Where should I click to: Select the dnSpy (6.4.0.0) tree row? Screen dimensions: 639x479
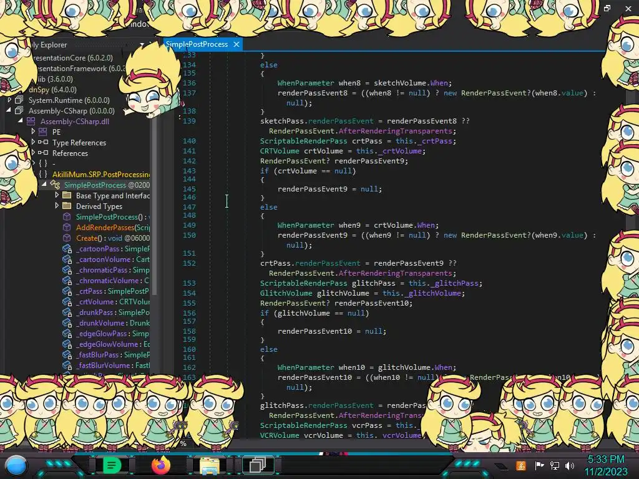52,89
